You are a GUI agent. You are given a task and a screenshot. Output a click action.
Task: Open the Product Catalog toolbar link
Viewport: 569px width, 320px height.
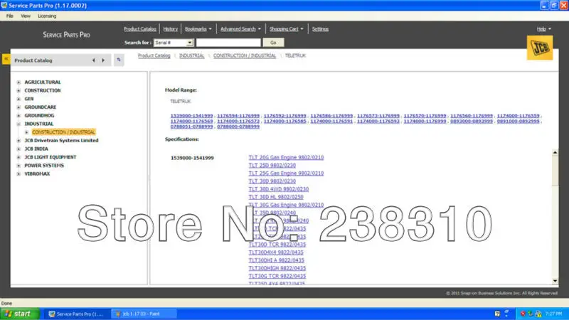[139, 29]
